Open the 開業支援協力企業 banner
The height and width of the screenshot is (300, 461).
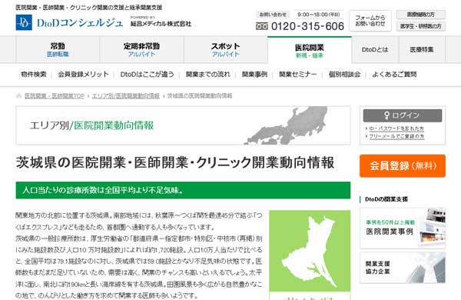pos(403,268)
